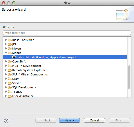Select the User Assistance entry

pyautogui.click(x=23, y=96)
